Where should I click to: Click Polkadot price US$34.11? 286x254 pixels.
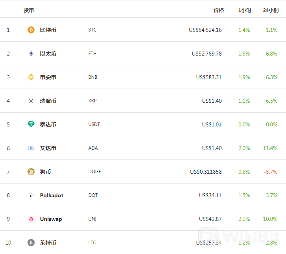(210, 195)
